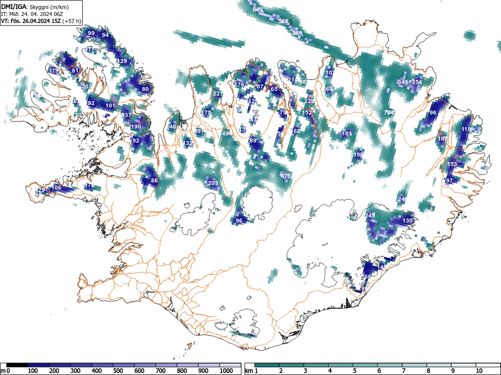Choose the darkest teal 1–2 km legend swatch

(267, 365)
